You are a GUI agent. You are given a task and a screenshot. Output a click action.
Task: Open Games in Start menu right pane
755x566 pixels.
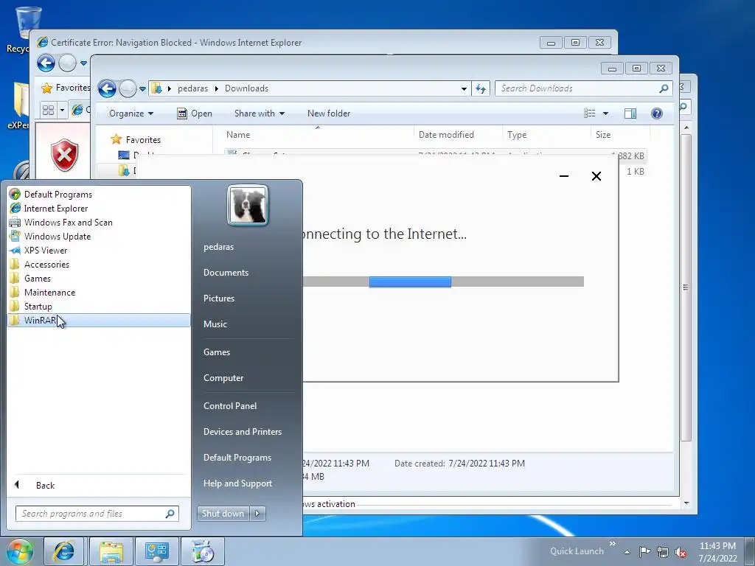click(x=217, y=352)
